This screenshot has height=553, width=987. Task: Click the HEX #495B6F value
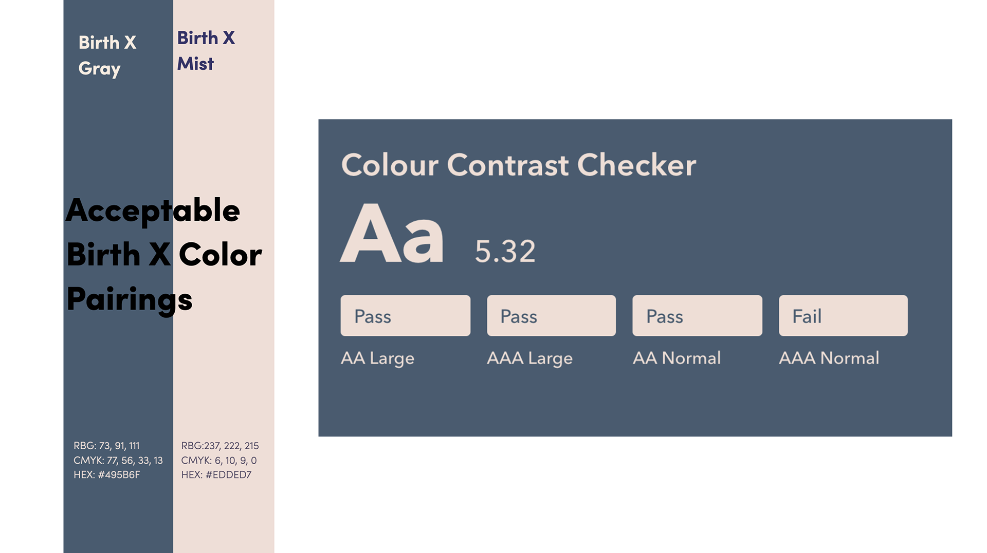(106, 474)
